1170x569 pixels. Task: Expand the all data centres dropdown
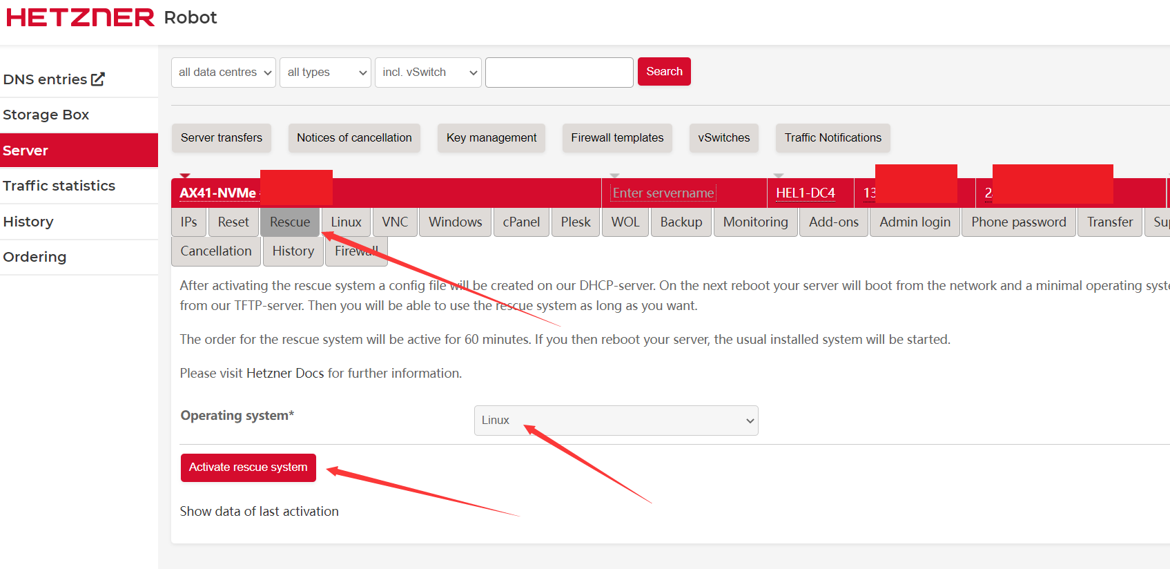click(224, 73)
